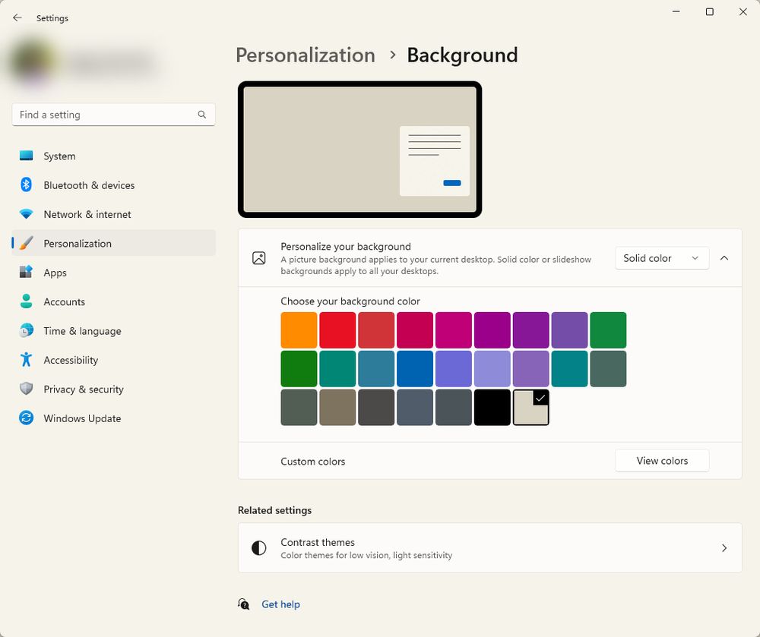Go to Privacy & security
760x637 pixels.
coord(84,389)
